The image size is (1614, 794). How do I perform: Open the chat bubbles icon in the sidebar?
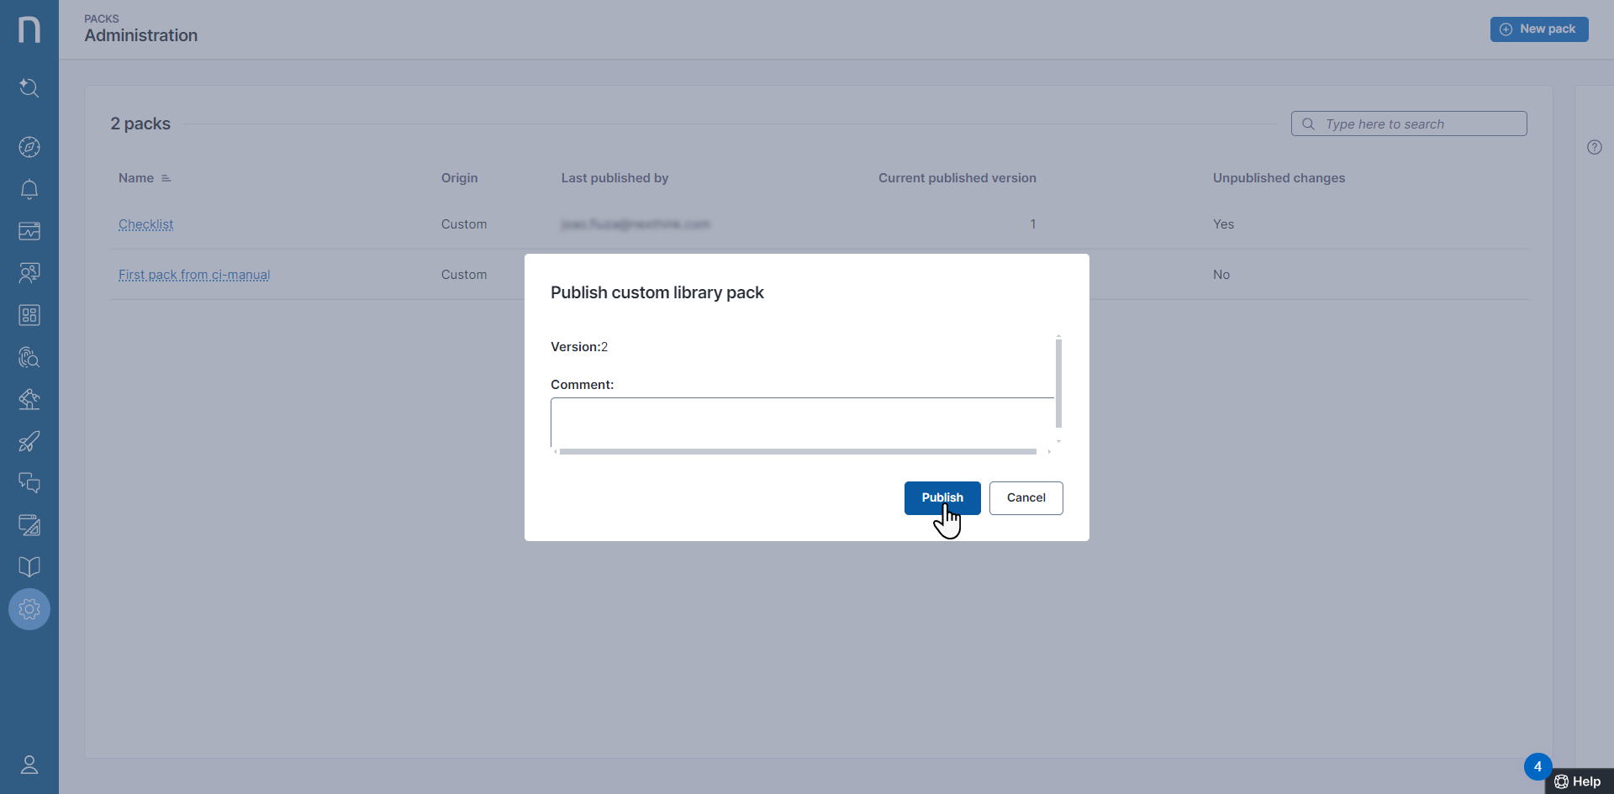29,483
